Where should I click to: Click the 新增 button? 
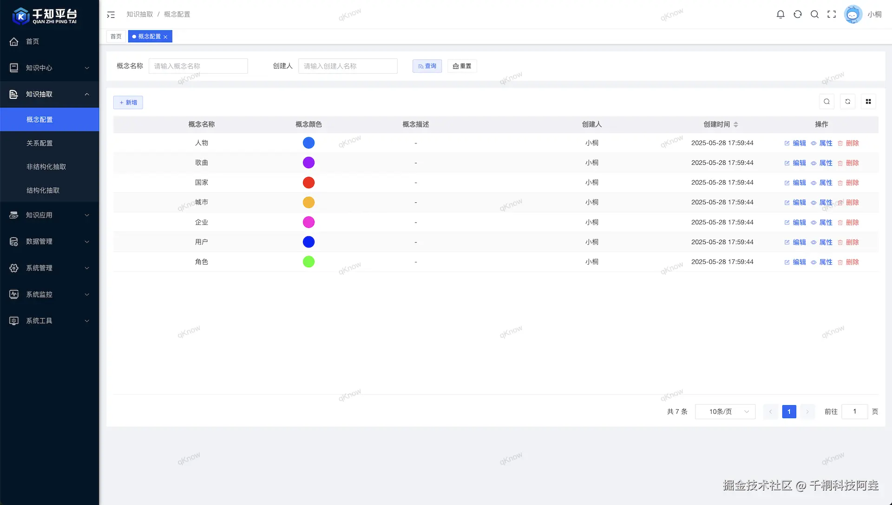click(128, 103)
